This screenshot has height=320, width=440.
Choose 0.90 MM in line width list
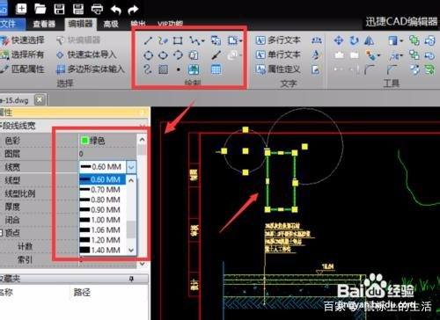tap(102, 210)
